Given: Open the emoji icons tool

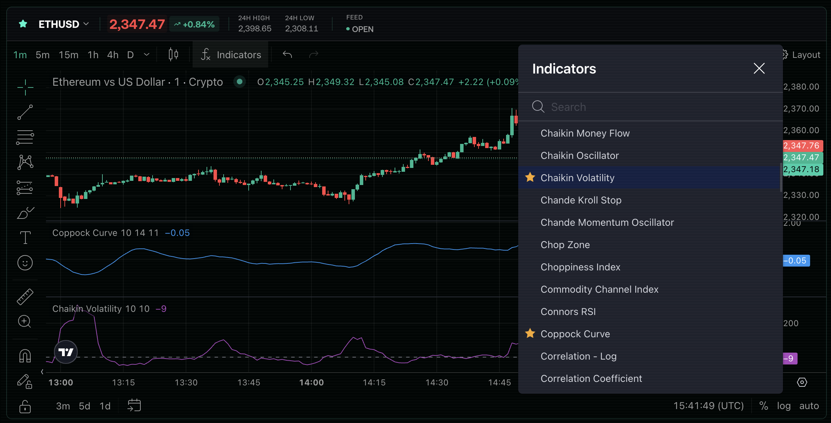Looking at the screenshot, I should click(x=25, y=263).
